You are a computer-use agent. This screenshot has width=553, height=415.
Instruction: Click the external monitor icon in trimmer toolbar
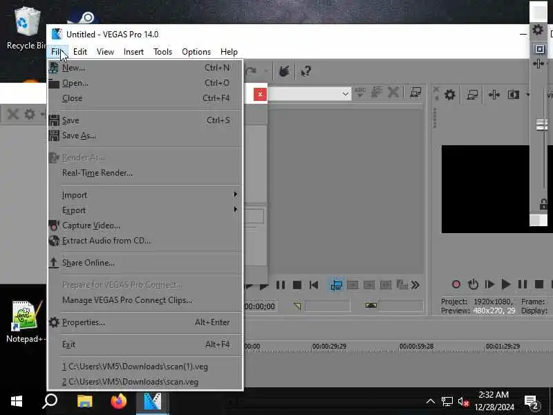pyautogui.click(x=416, y=93)
